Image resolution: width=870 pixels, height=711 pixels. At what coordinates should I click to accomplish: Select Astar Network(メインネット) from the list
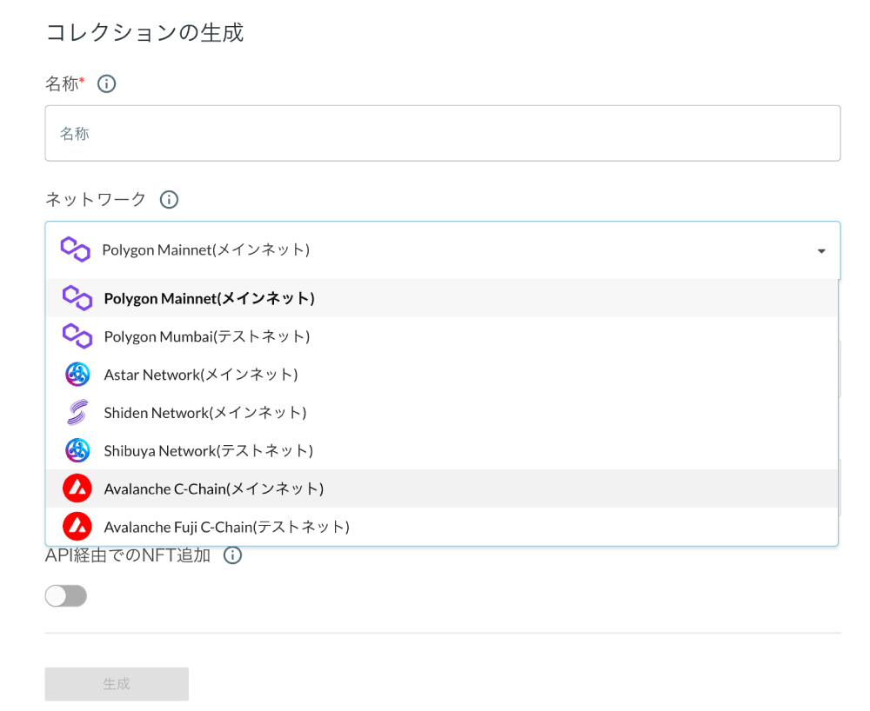tap(200, 374)
